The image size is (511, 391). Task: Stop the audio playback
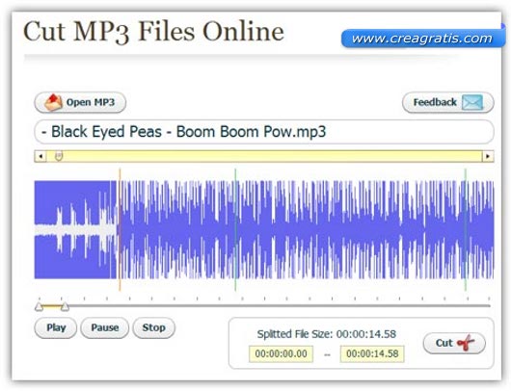coord(154,327)
